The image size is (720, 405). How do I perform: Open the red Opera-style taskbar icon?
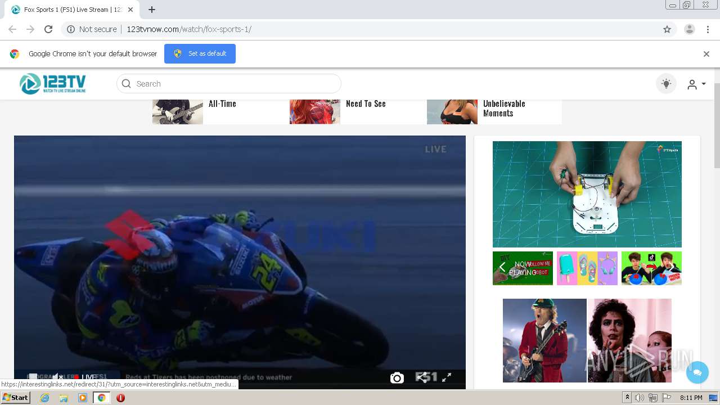[120, 398]
